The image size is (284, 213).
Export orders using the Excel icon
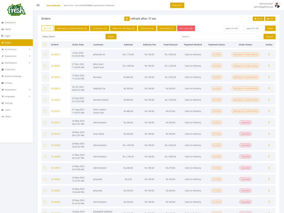[258, 18]
